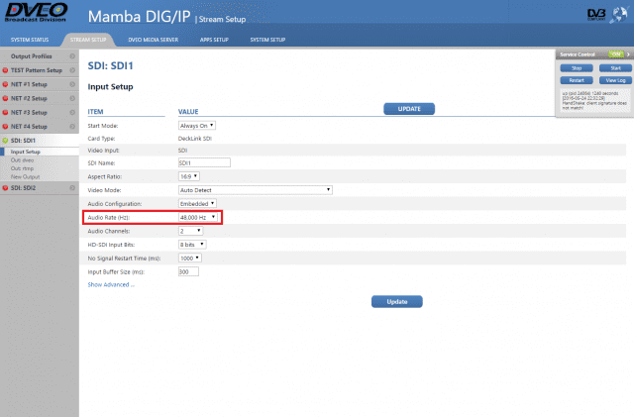The image size is (634, 417).
Task: Click the red status icon beside NET #2 Setup
Action: [5, 98]
